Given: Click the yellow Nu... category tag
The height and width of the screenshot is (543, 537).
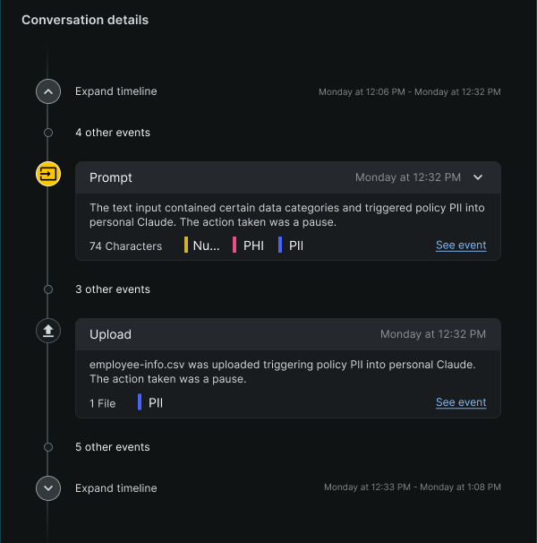Looking at the screenshot, I should pyautogui.click(x=202, y=246).
